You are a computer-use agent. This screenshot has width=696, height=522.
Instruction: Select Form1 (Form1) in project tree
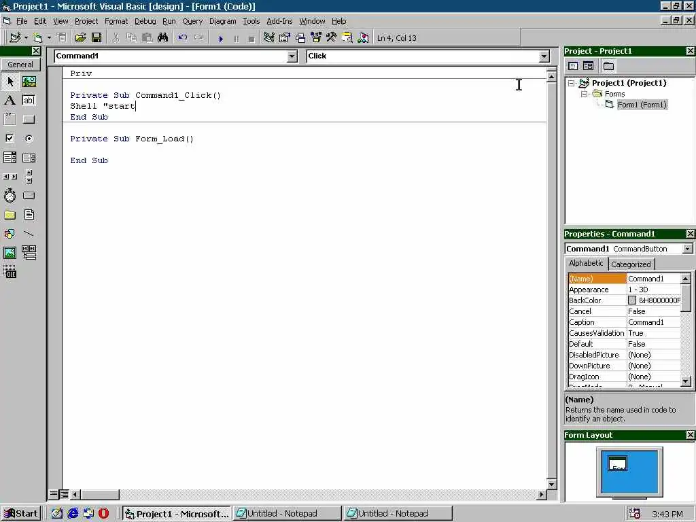pyautogui.click(x=642, y=105)
